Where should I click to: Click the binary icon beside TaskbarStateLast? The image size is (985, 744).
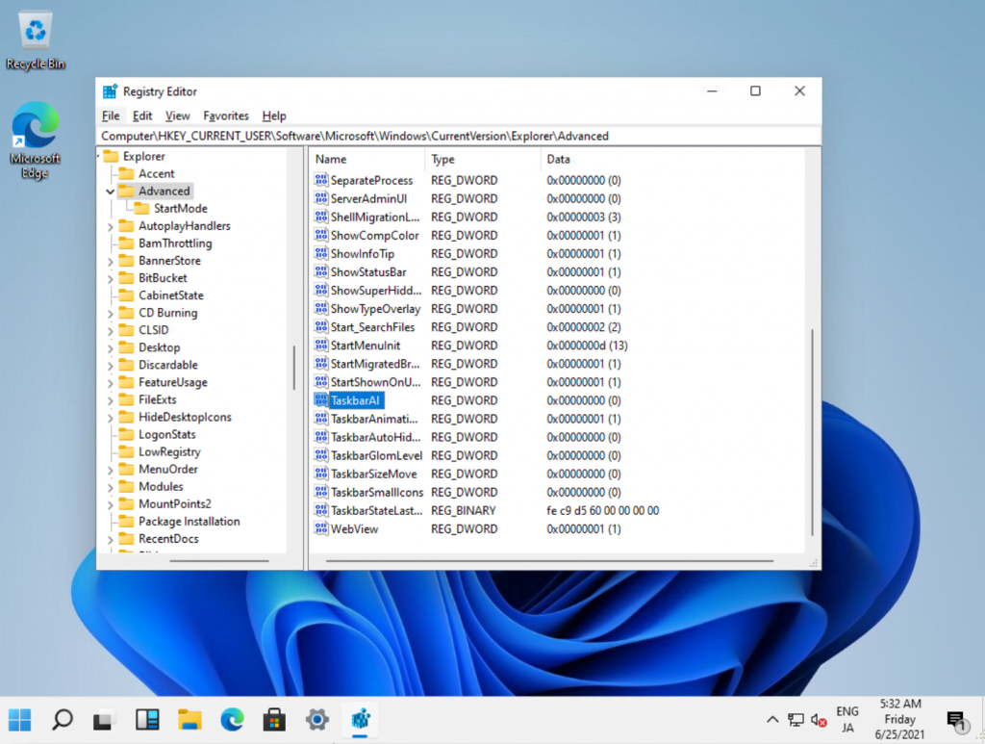(321, 510)
